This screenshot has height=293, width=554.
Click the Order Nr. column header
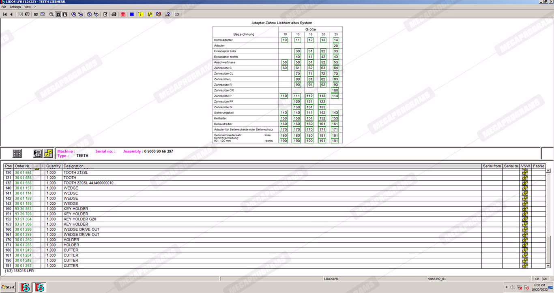tap(23, 166)
